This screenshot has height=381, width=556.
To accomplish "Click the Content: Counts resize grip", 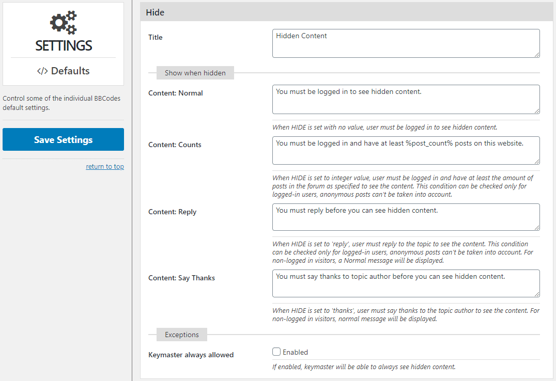I will [x=537, y=162].
